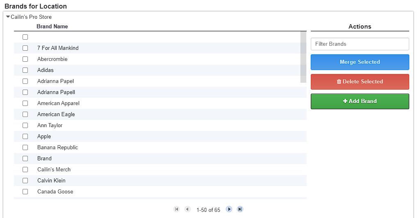Image resolution: width=417 pixels, height=218 pixels.
Task: Click the American Apparel brand name
Action: [x=58, y=103]
